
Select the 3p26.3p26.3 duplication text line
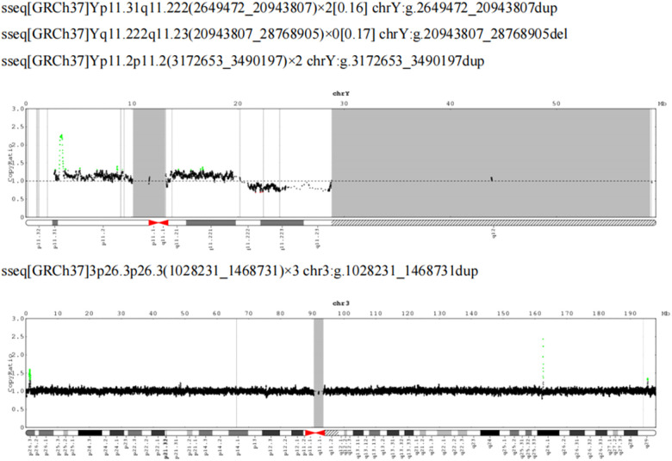tap(240, 271)
